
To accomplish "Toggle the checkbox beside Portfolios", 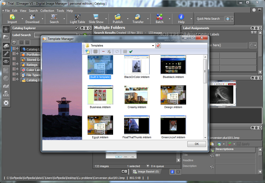I will pyautogui.click(x=14, y=54).
